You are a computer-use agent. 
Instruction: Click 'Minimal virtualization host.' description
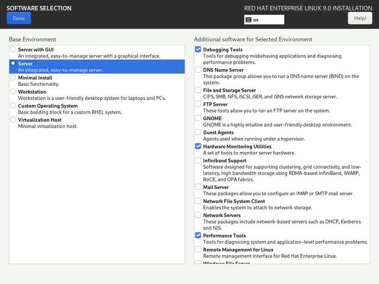(48, 126)
